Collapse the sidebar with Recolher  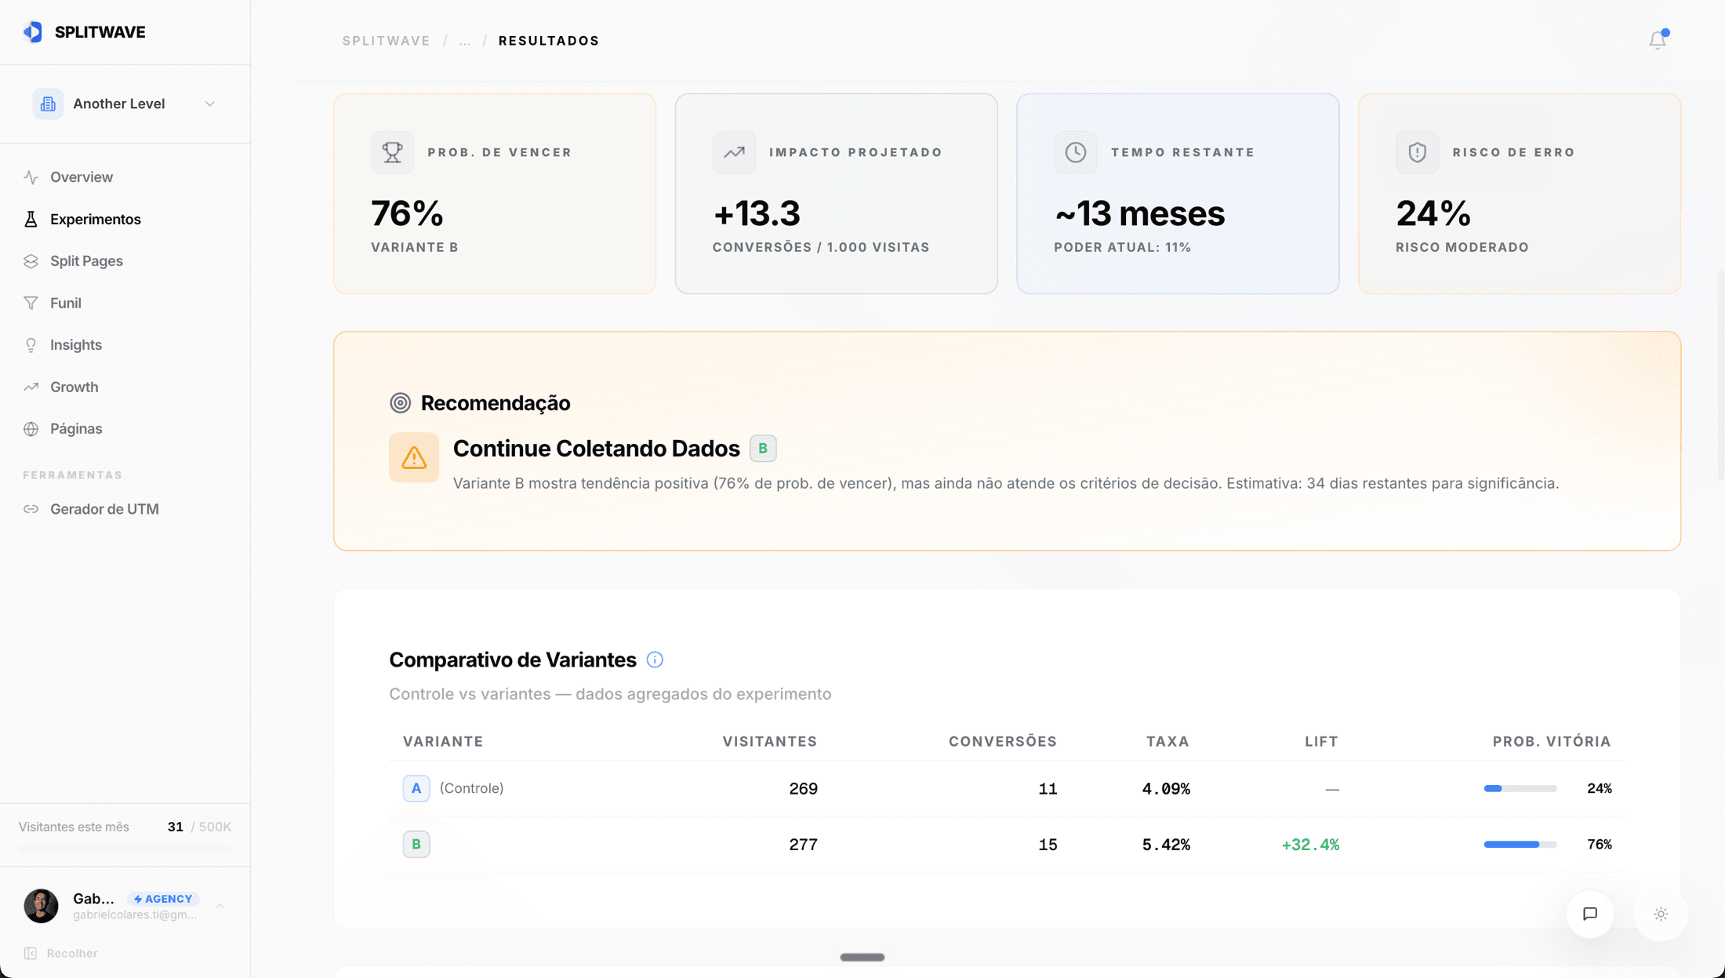coord(61,954)
